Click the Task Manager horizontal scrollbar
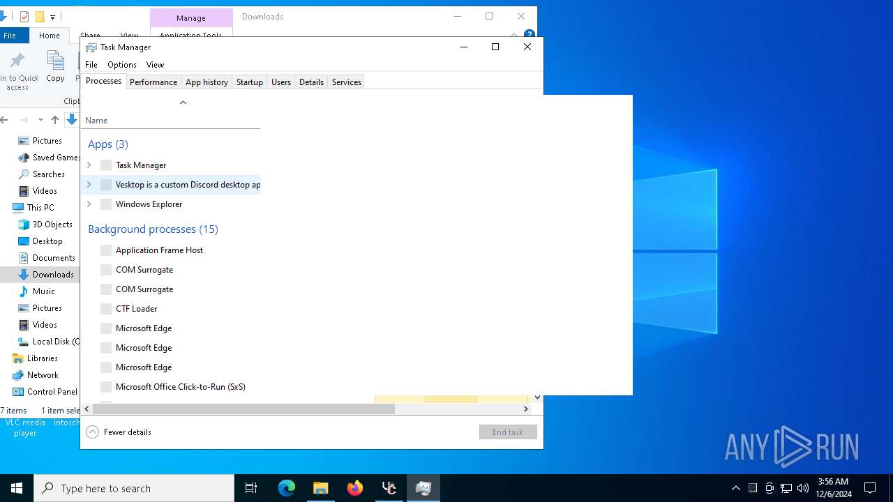The height and width of the screenshot is (502, 893). click(x=243, y=409)
